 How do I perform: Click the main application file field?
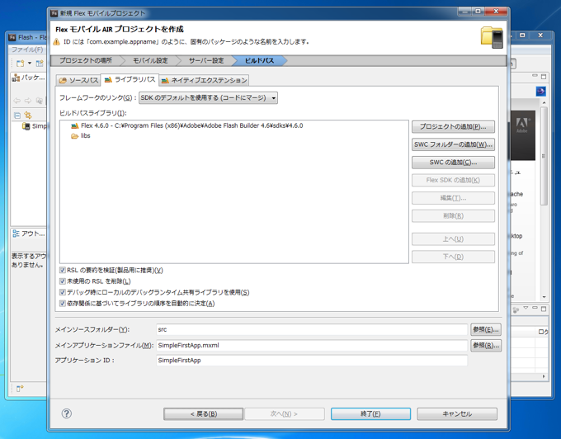[312, 345]
